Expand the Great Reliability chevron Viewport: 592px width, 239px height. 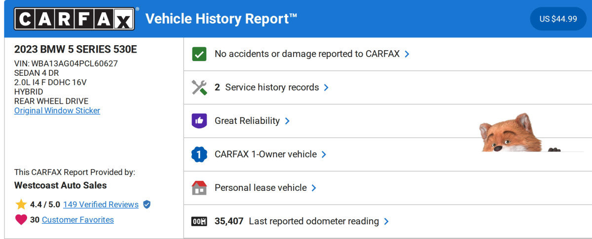[x=287, y=121]
